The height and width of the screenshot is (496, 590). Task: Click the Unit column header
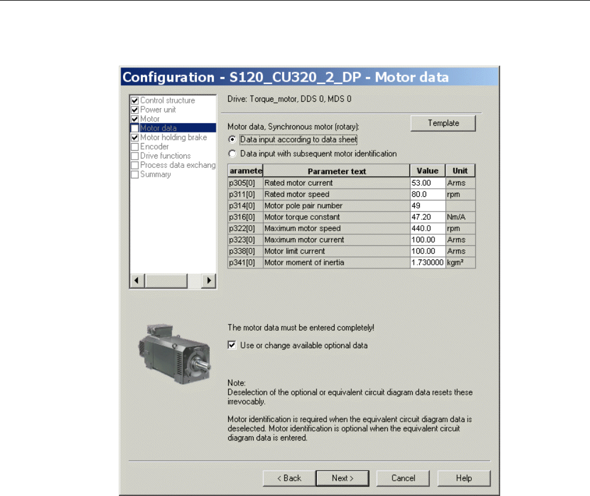460,171
